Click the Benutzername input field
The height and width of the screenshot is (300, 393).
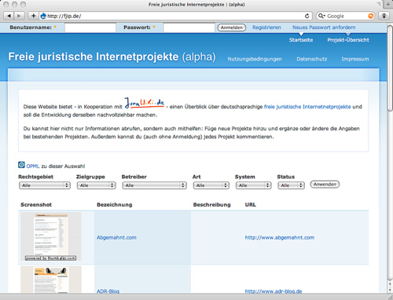[x=90, y=27]
